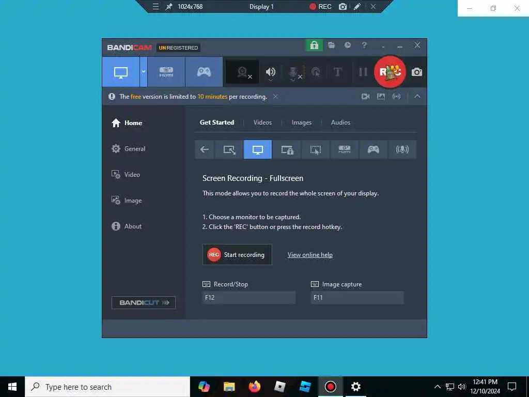
Task: Click the Record/Stop hotkey field F12
Action: [249, 298]
